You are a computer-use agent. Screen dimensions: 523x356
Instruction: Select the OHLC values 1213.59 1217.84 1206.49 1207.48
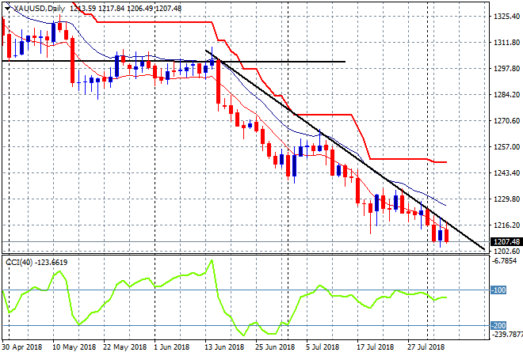point(126,9)
